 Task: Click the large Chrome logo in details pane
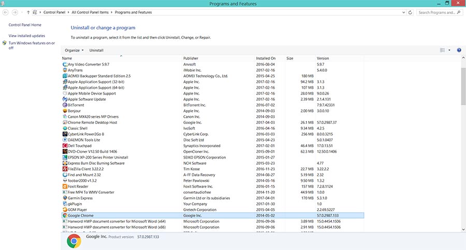pyautogui.click(x=74, y=241)
